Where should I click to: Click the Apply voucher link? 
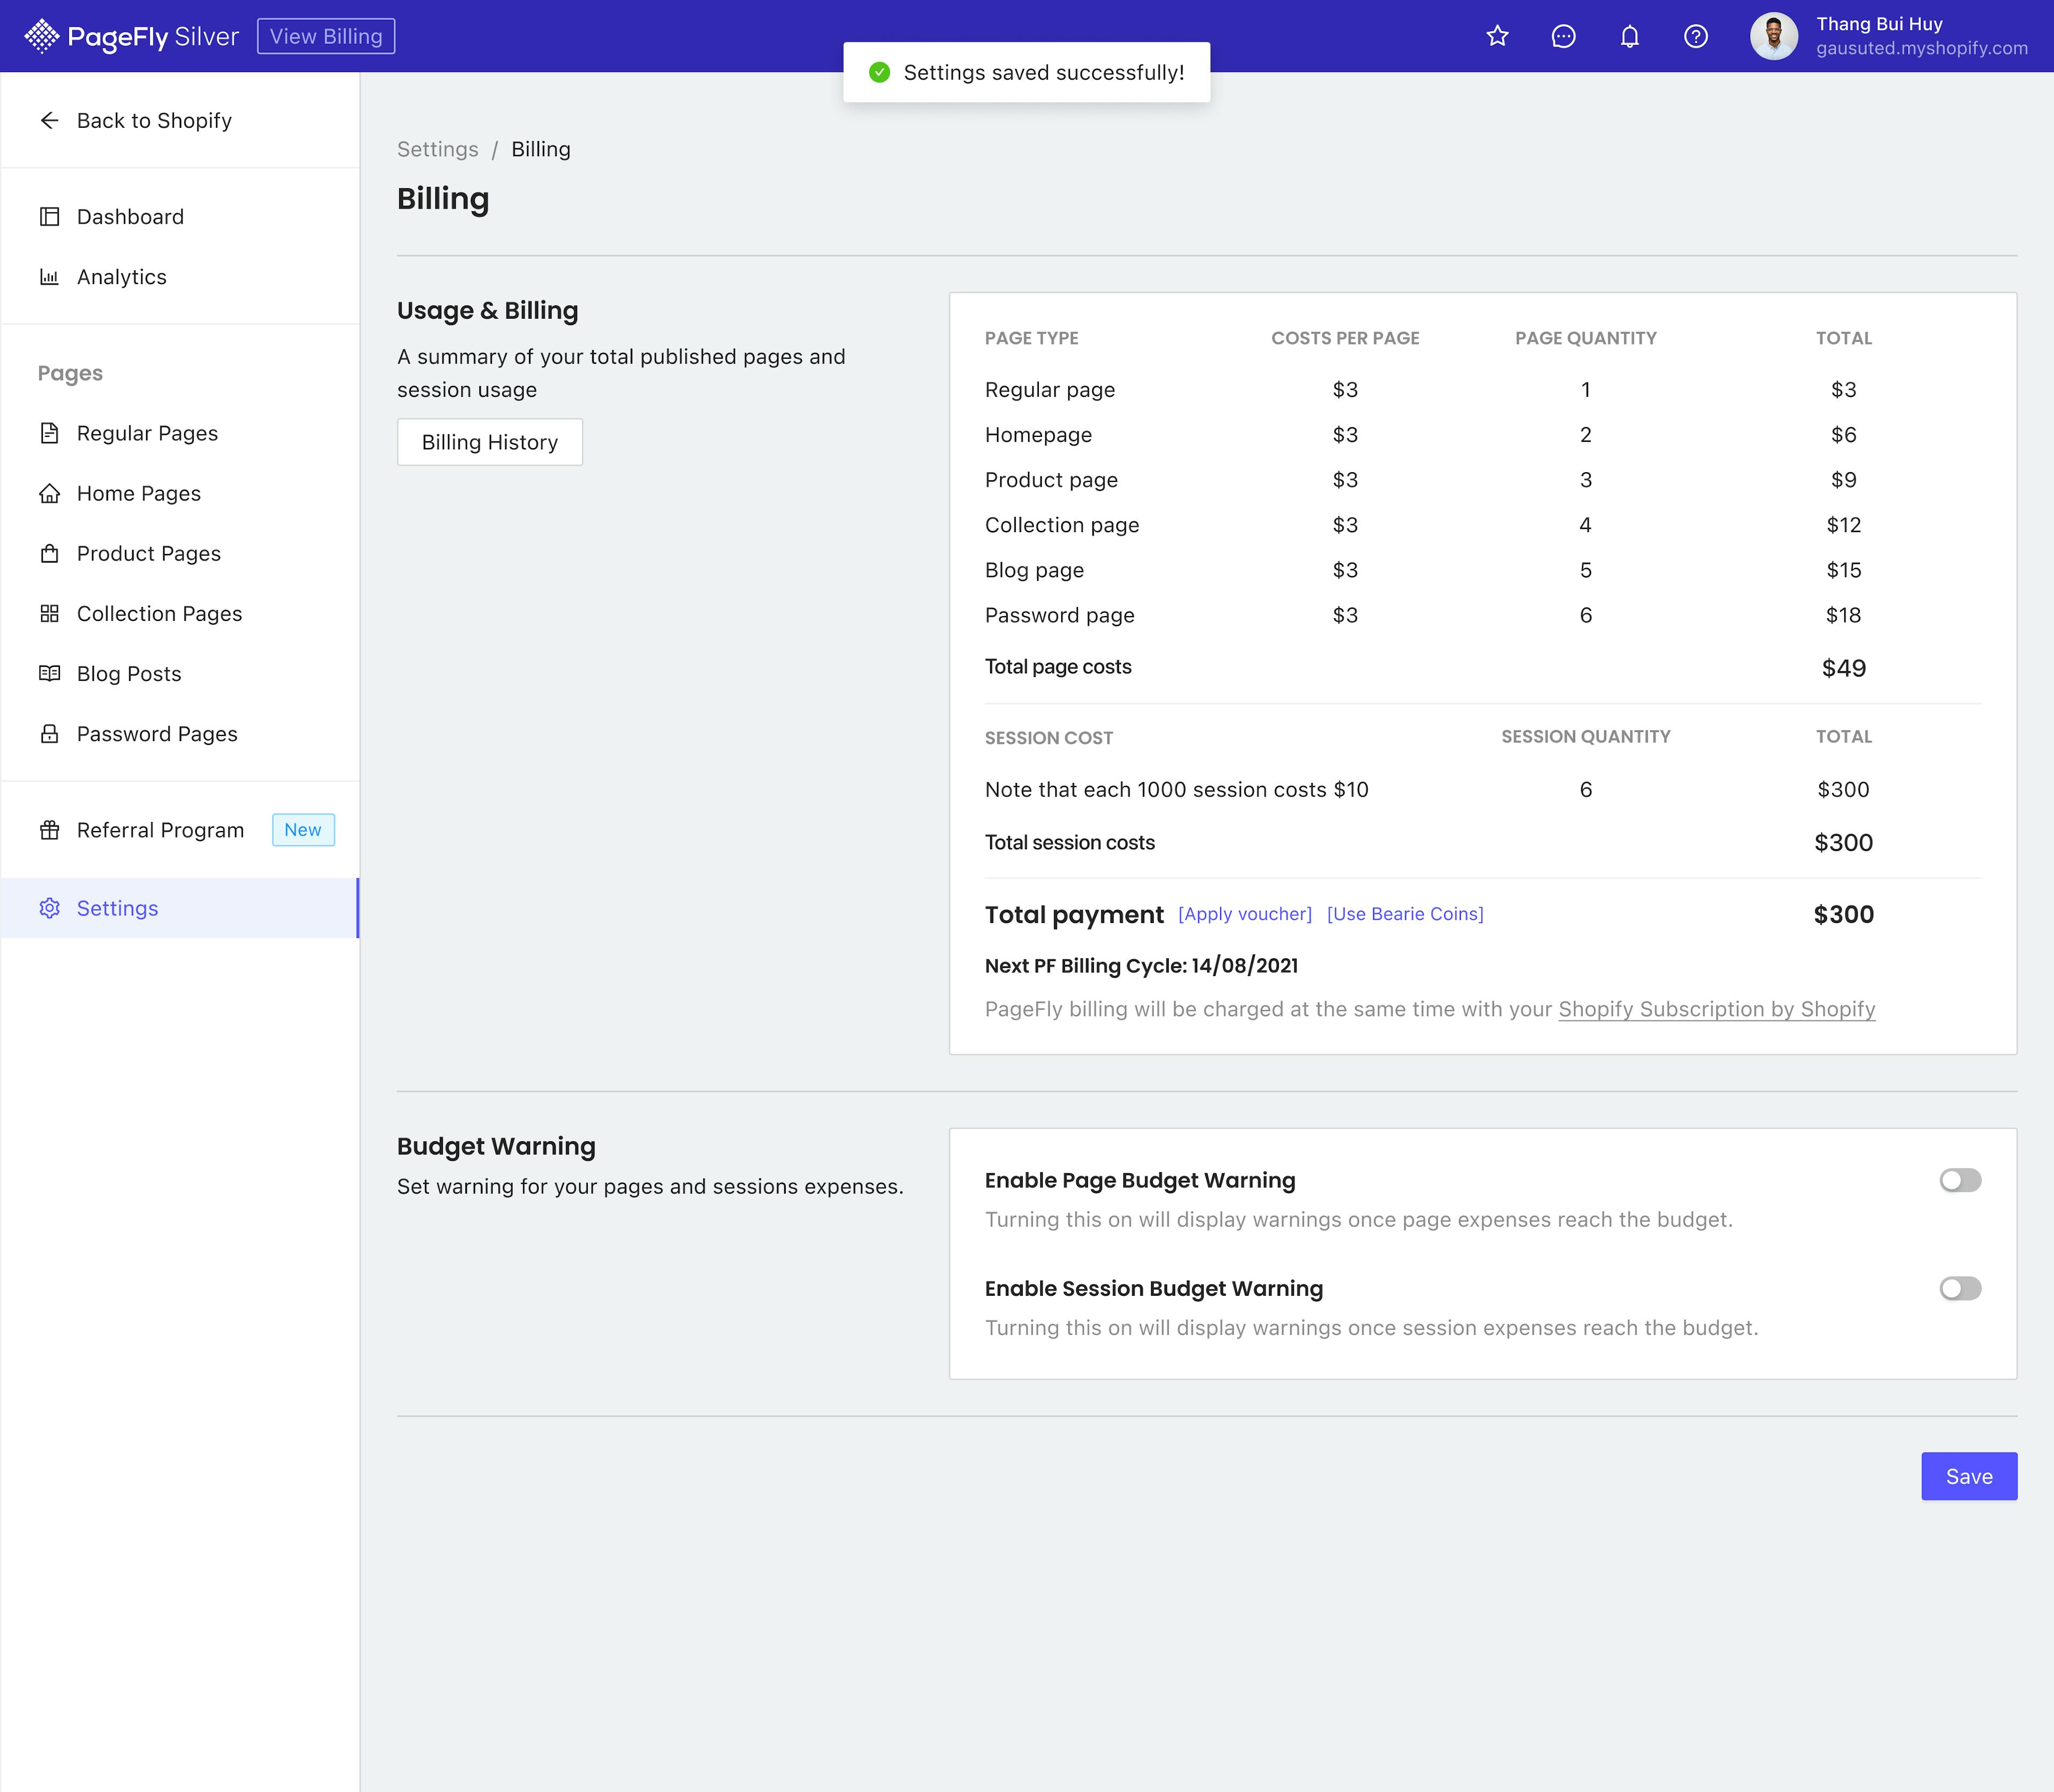(1244, 914)
